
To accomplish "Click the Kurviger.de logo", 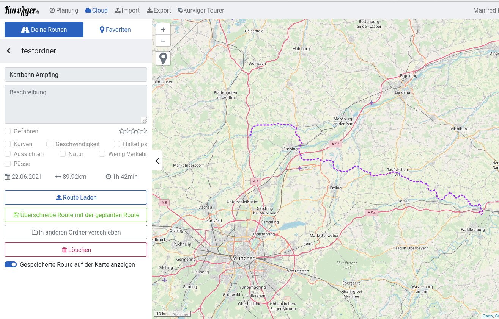I will 22,11.
